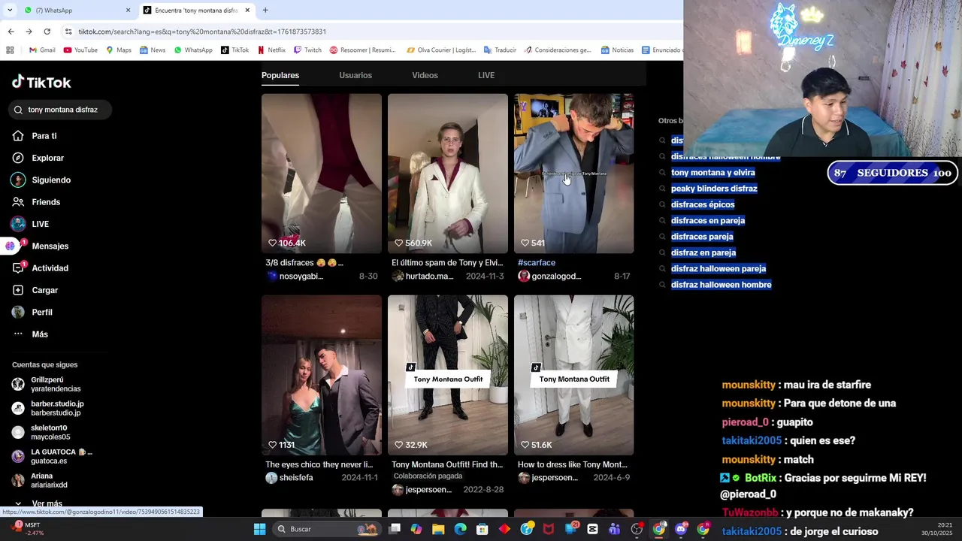Open Gmail bookmark
The height and width of the screenshot is (541, 962).
[x=42, y=50]
